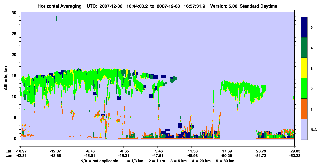Click the dark blue colorbar segment labeled 5
327x168 pixels.
click(x=304, y=27)
